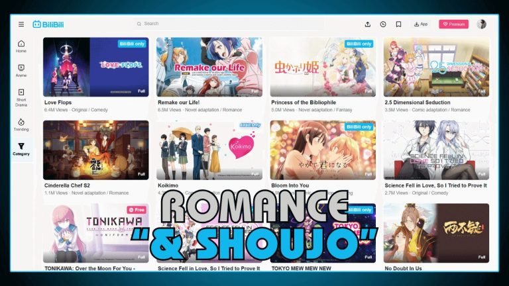
Task: Select Category in sidebar
Action: point(21,149)
